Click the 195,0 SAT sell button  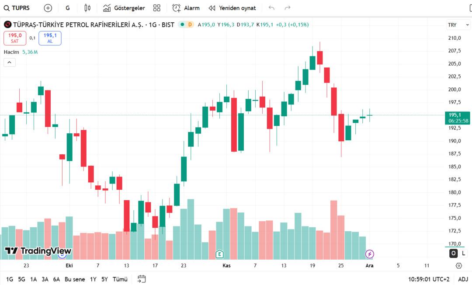pos(15,38)
